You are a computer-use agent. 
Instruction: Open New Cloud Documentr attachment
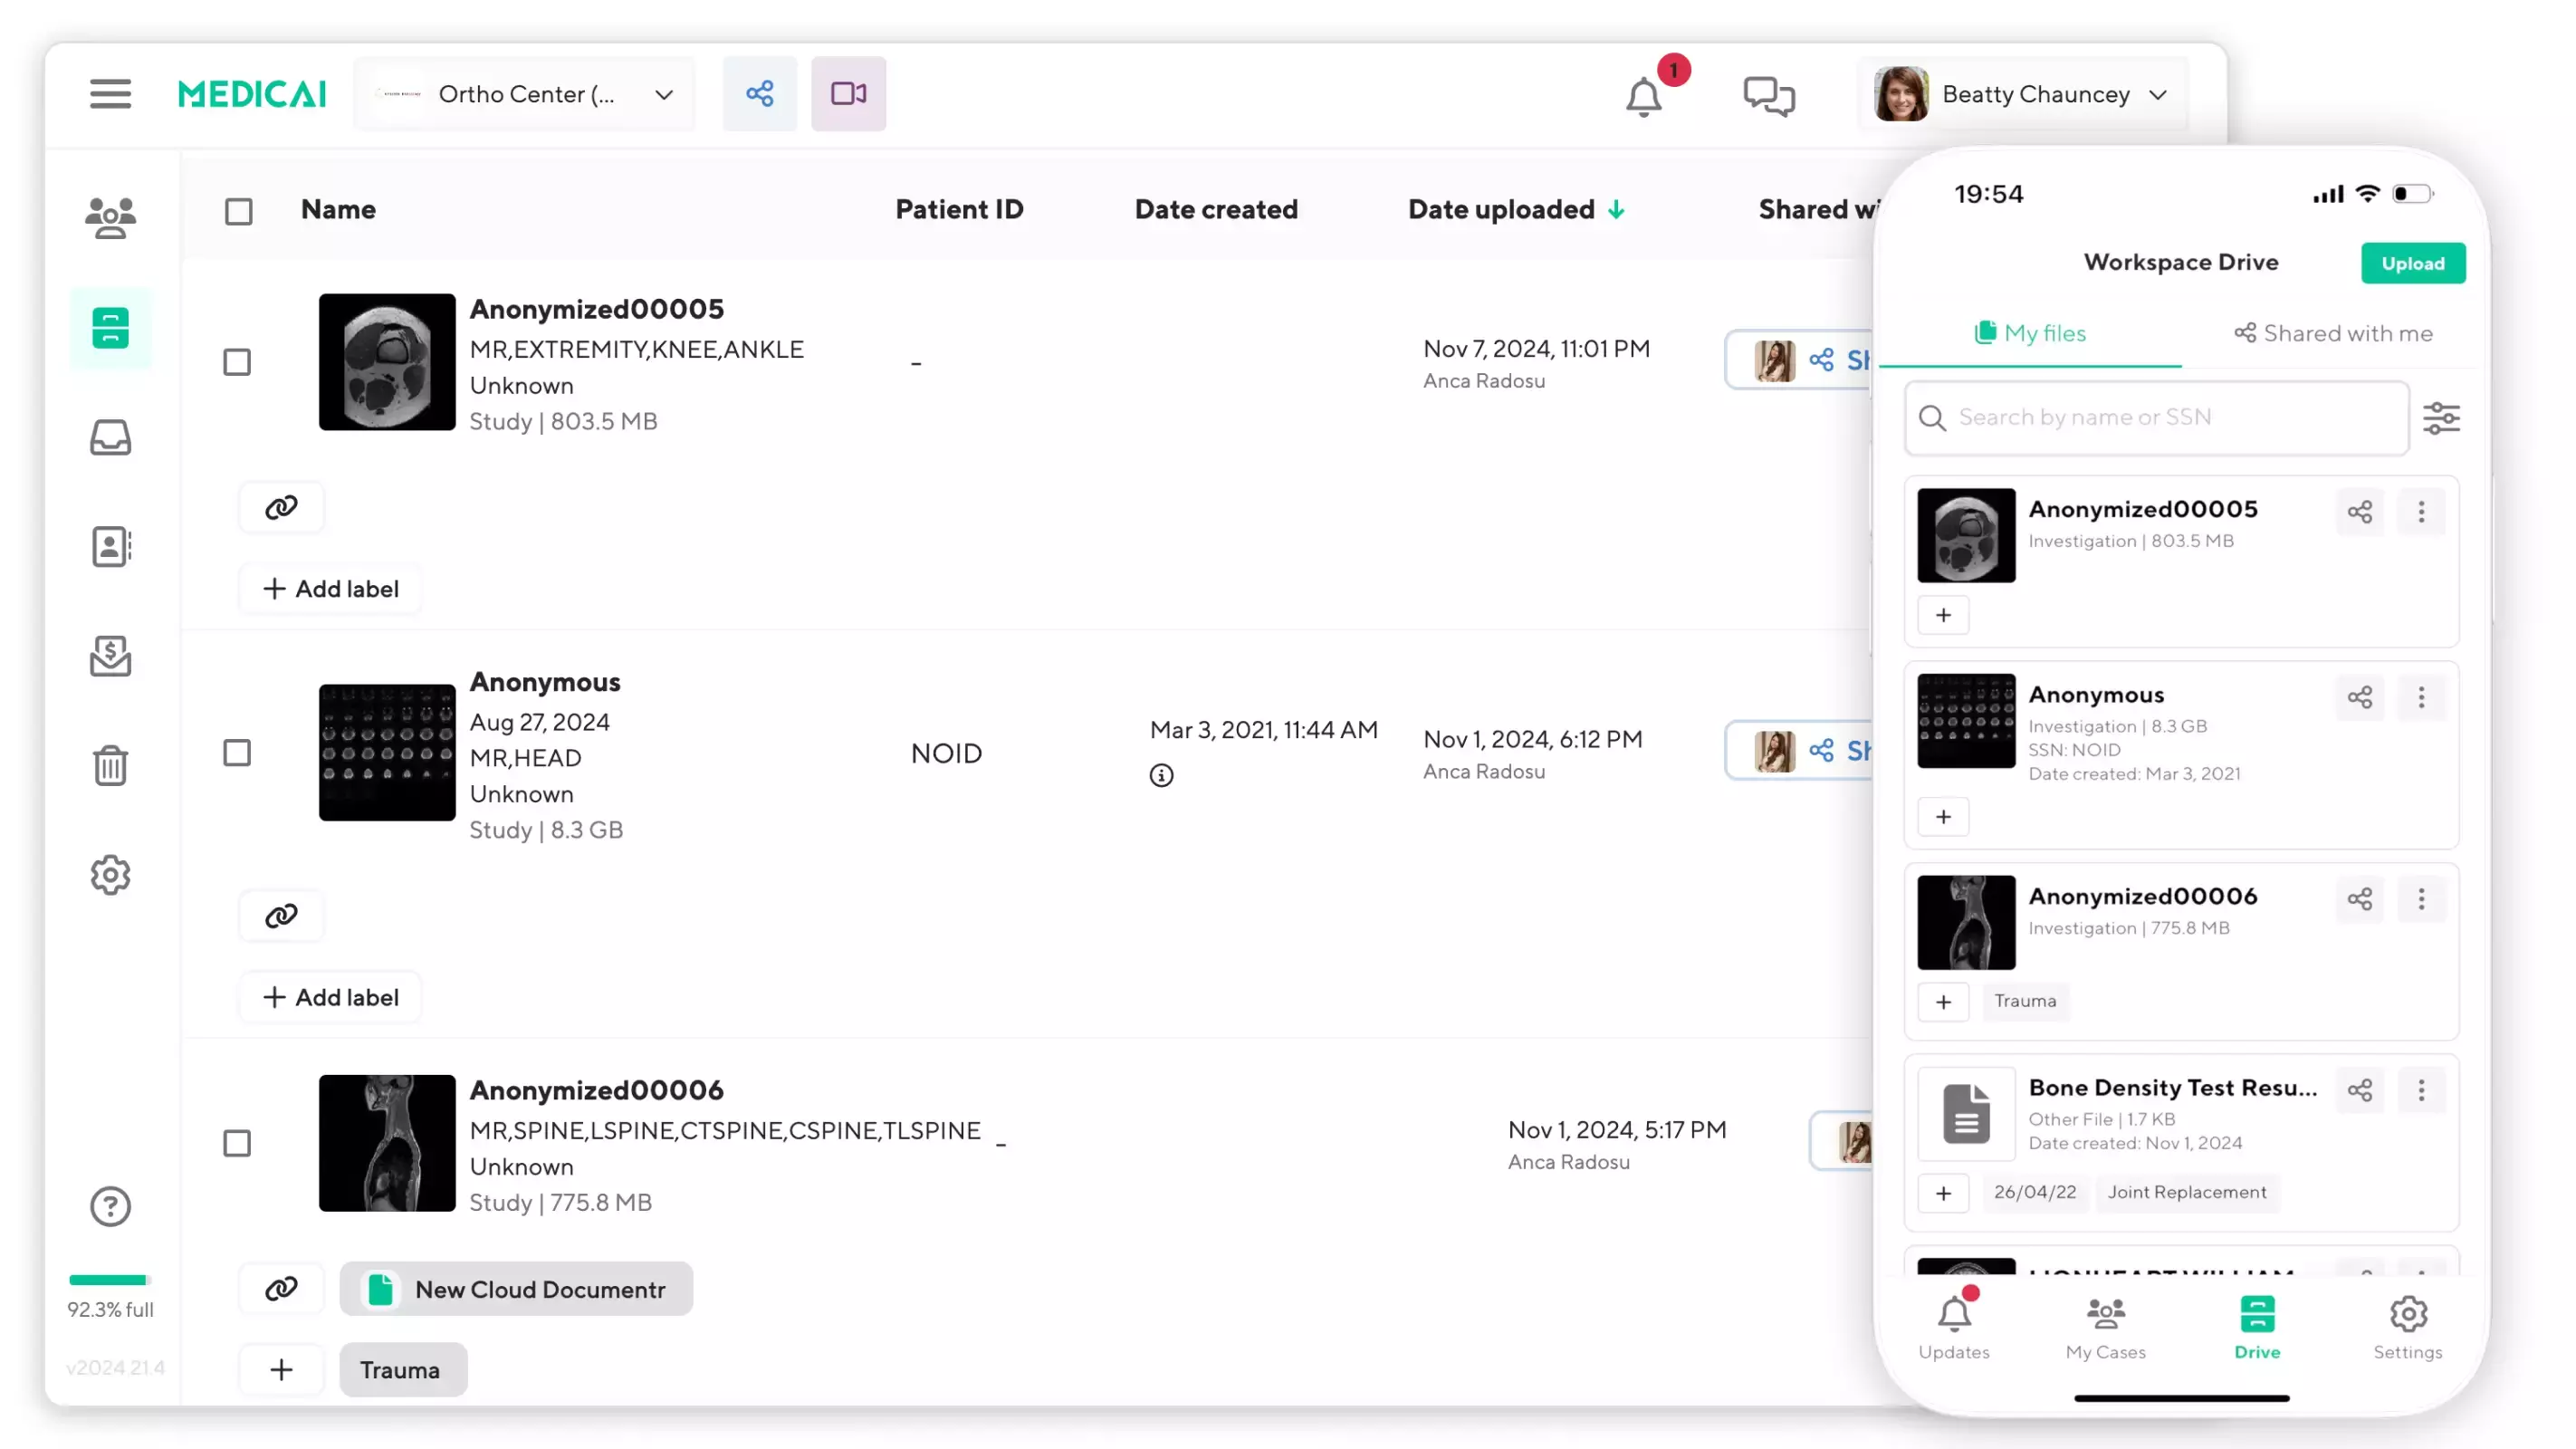[516, 1289]
